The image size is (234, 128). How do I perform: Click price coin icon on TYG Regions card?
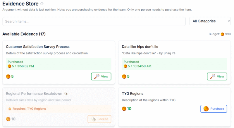[x=124, y=109]
